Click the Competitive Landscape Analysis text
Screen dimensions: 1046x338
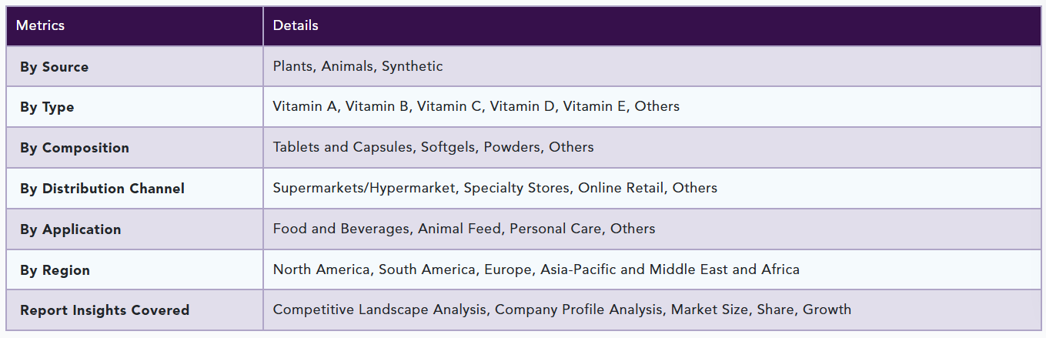pos(380,310)
